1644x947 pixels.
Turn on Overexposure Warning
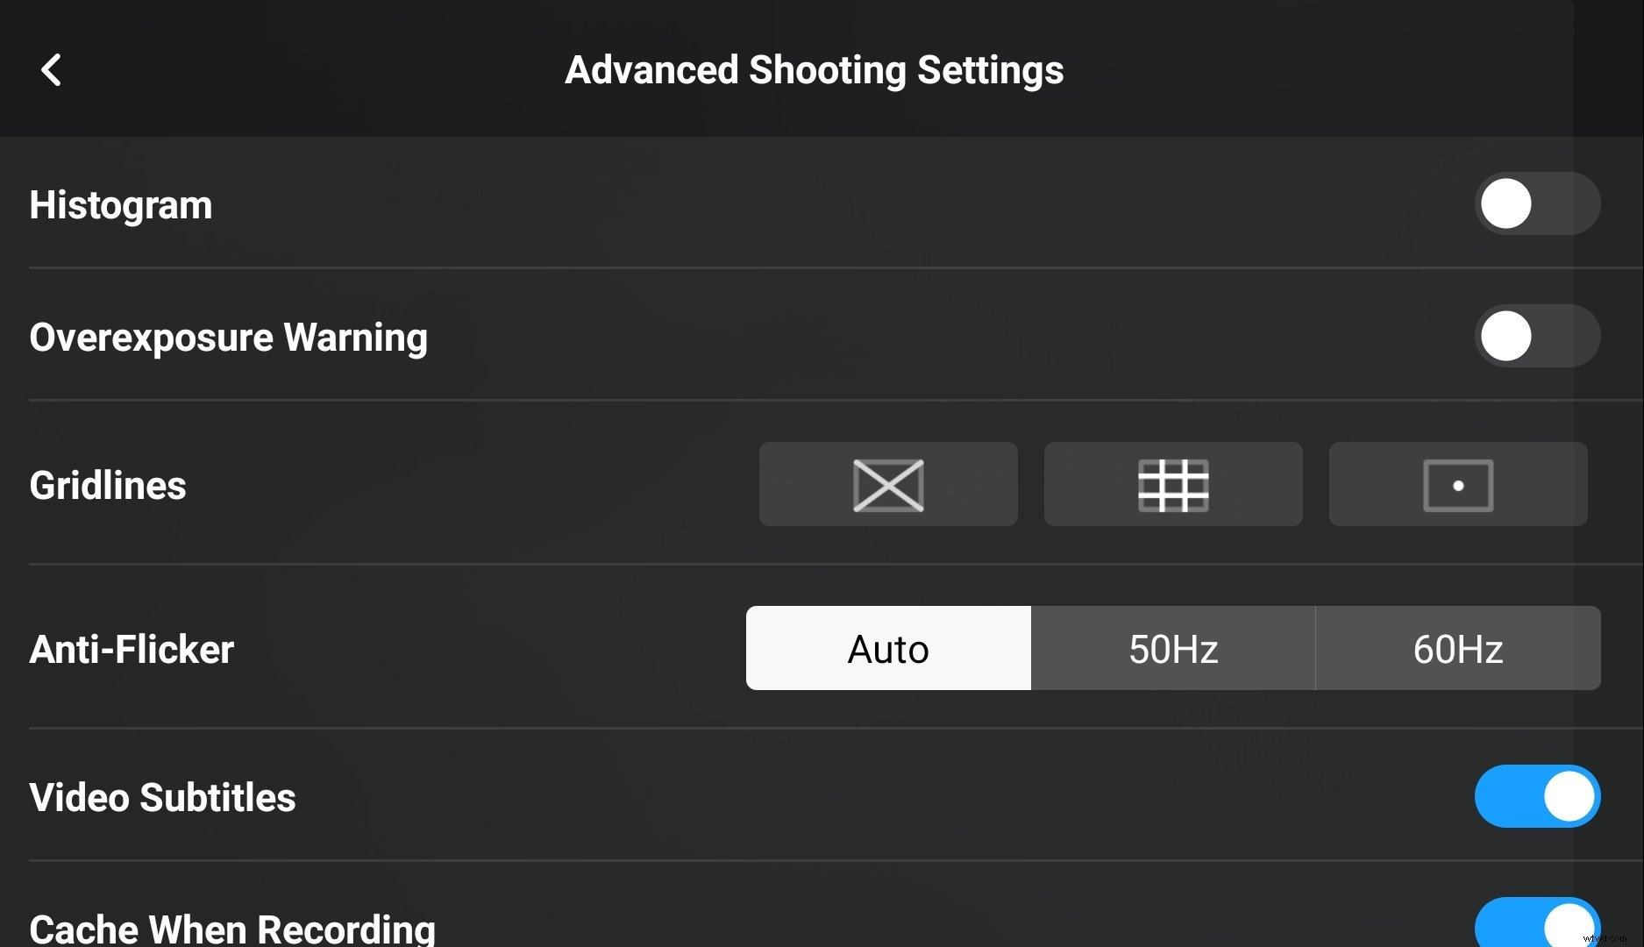pos(1537,336)
